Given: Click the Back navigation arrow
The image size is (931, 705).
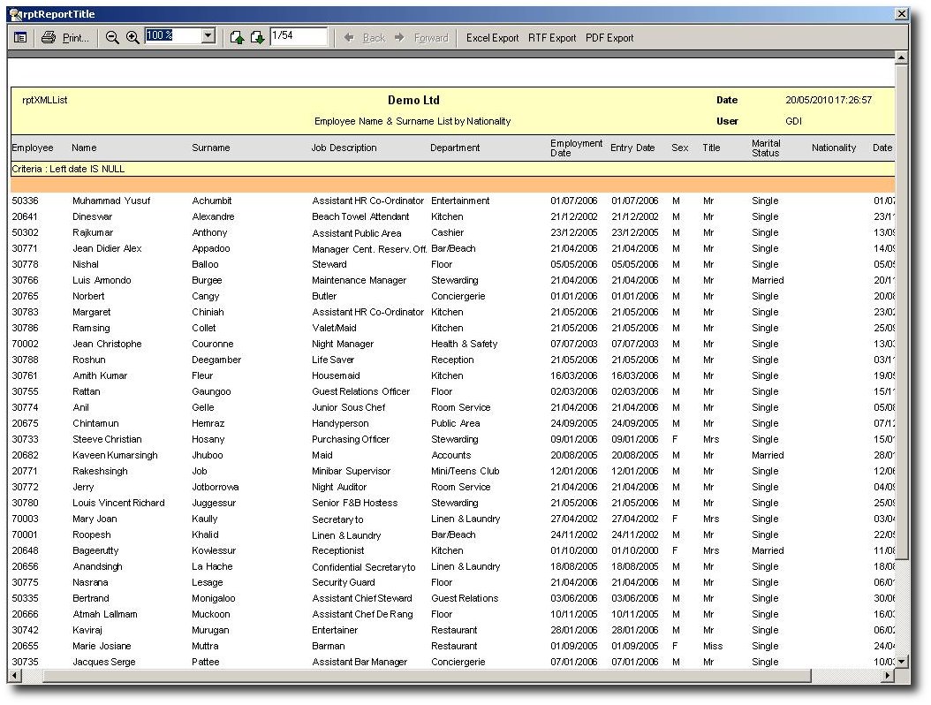Looking at the screenshot, I should click(365, 38).
